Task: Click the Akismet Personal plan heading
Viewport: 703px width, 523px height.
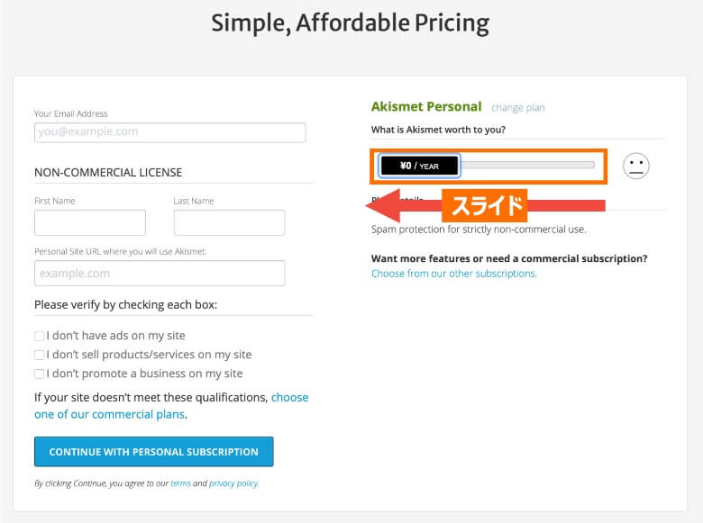Action: (426, 106)
